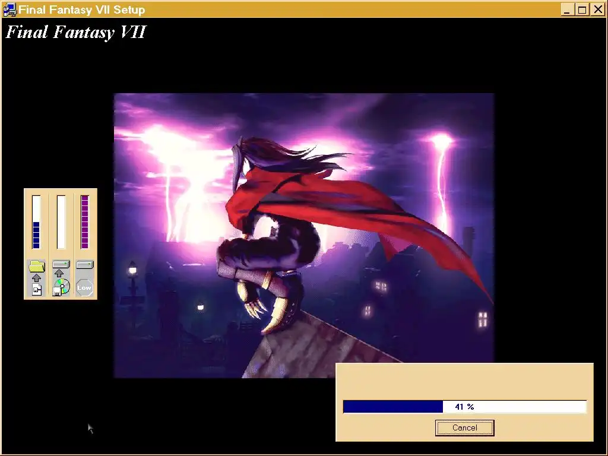This screenshot has height=456, width=608.
Task: Click the purple disk space gauge
Action: pyautogui.click(x=85, y=222)
